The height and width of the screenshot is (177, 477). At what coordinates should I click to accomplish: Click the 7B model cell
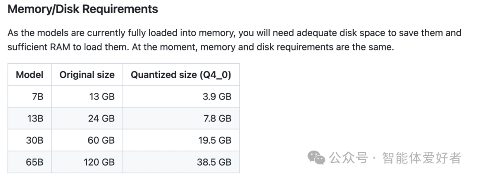[30, 96]
